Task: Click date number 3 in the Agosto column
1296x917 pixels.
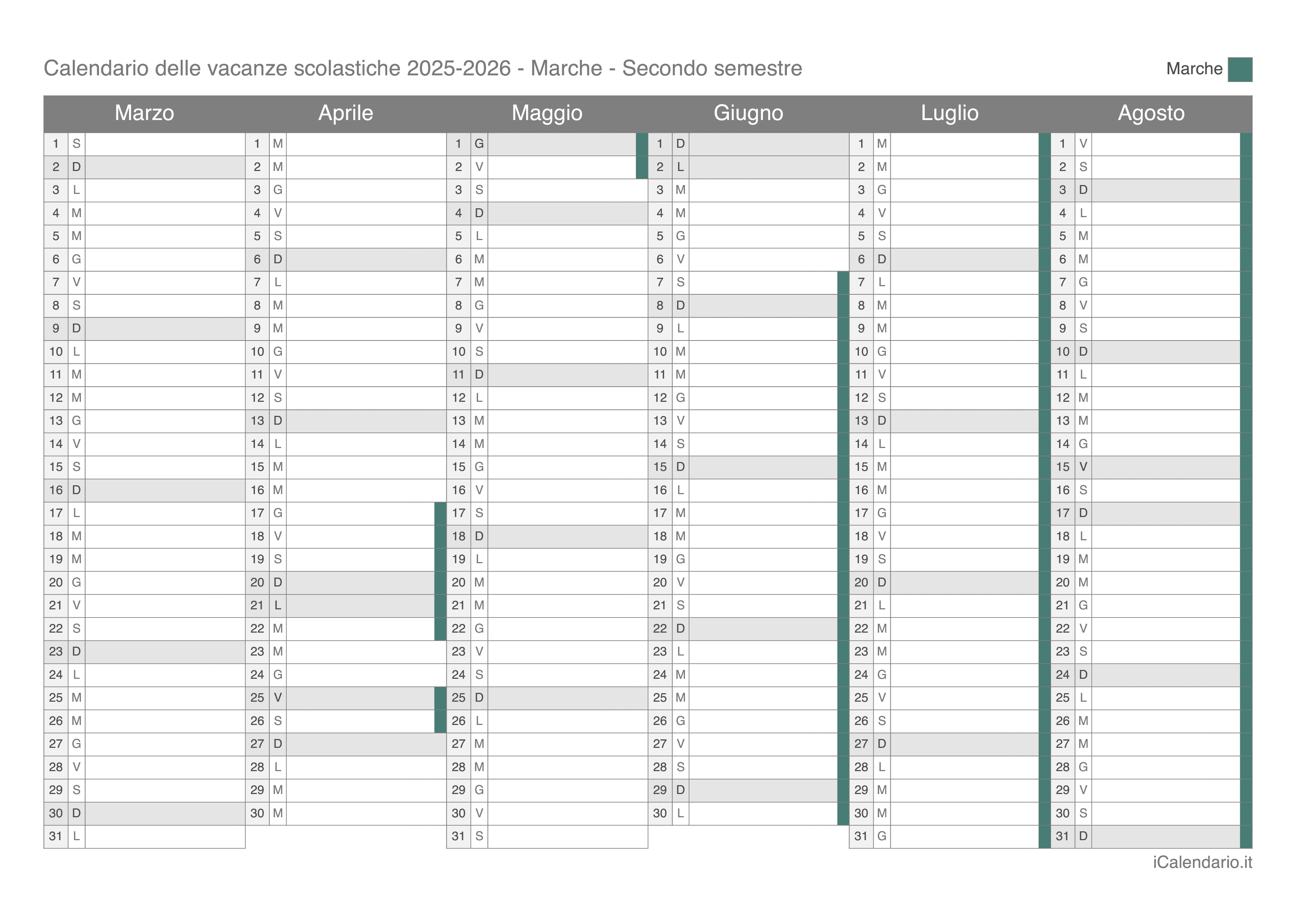Action: (x=1063, y=190)
